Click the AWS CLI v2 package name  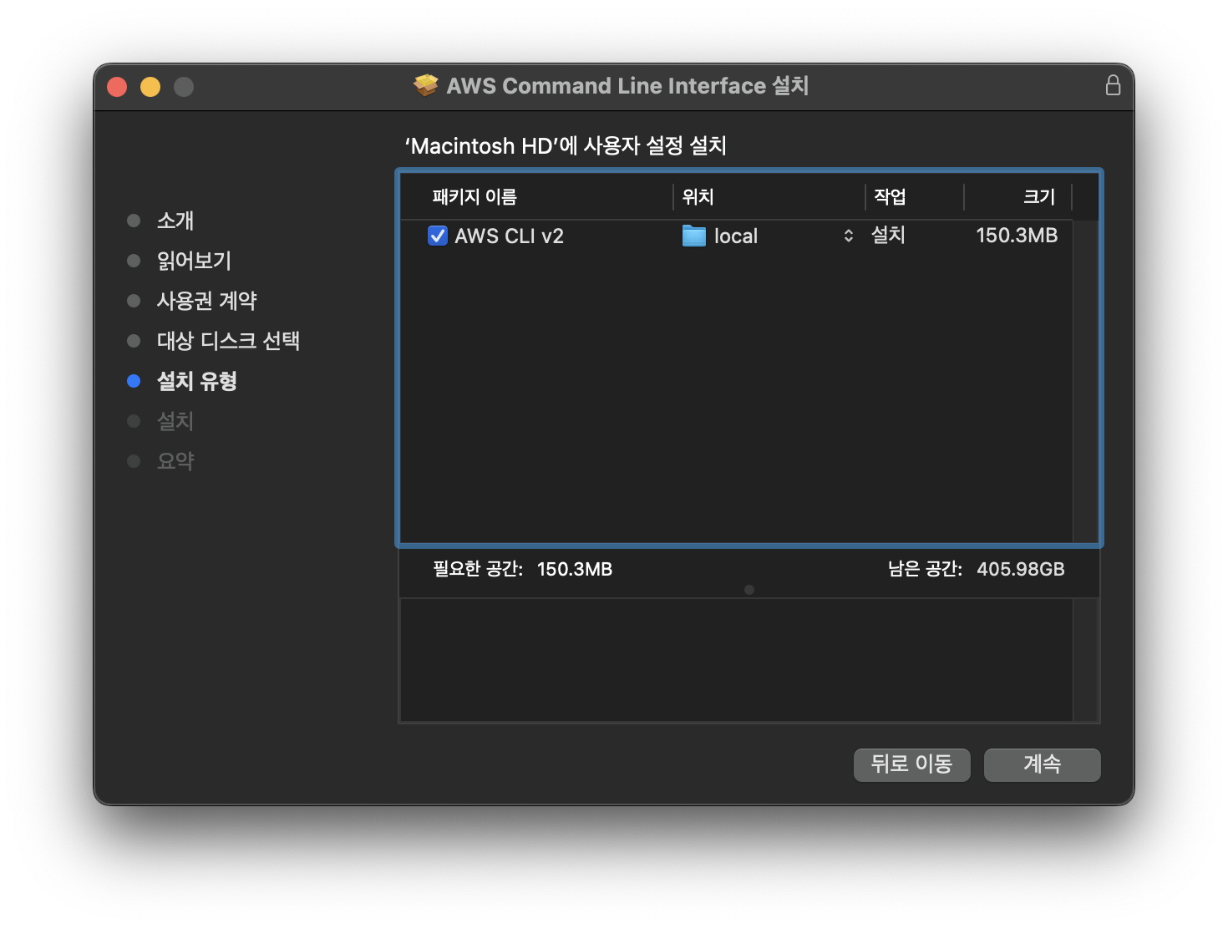point(509,236)
